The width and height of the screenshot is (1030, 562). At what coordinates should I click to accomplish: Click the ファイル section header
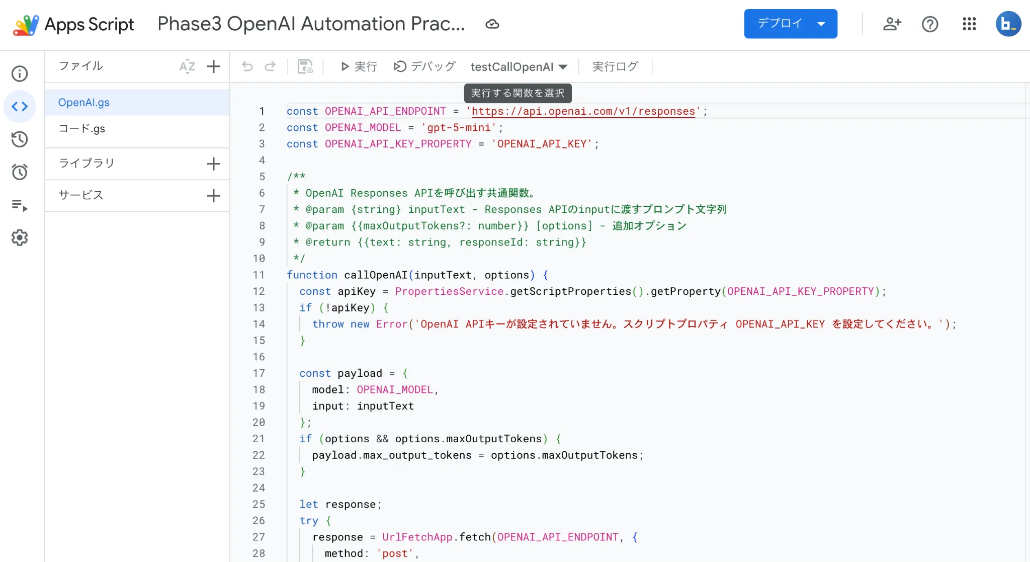pyautogui.click(x=81, y=66)
